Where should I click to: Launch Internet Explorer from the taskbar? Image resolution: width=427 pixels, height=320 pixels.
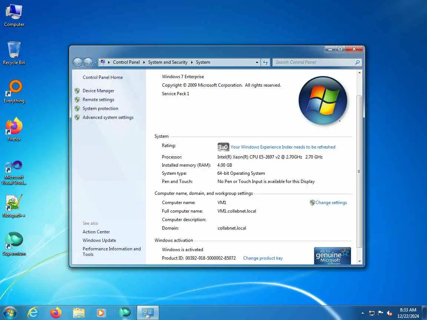coord(33,313)
